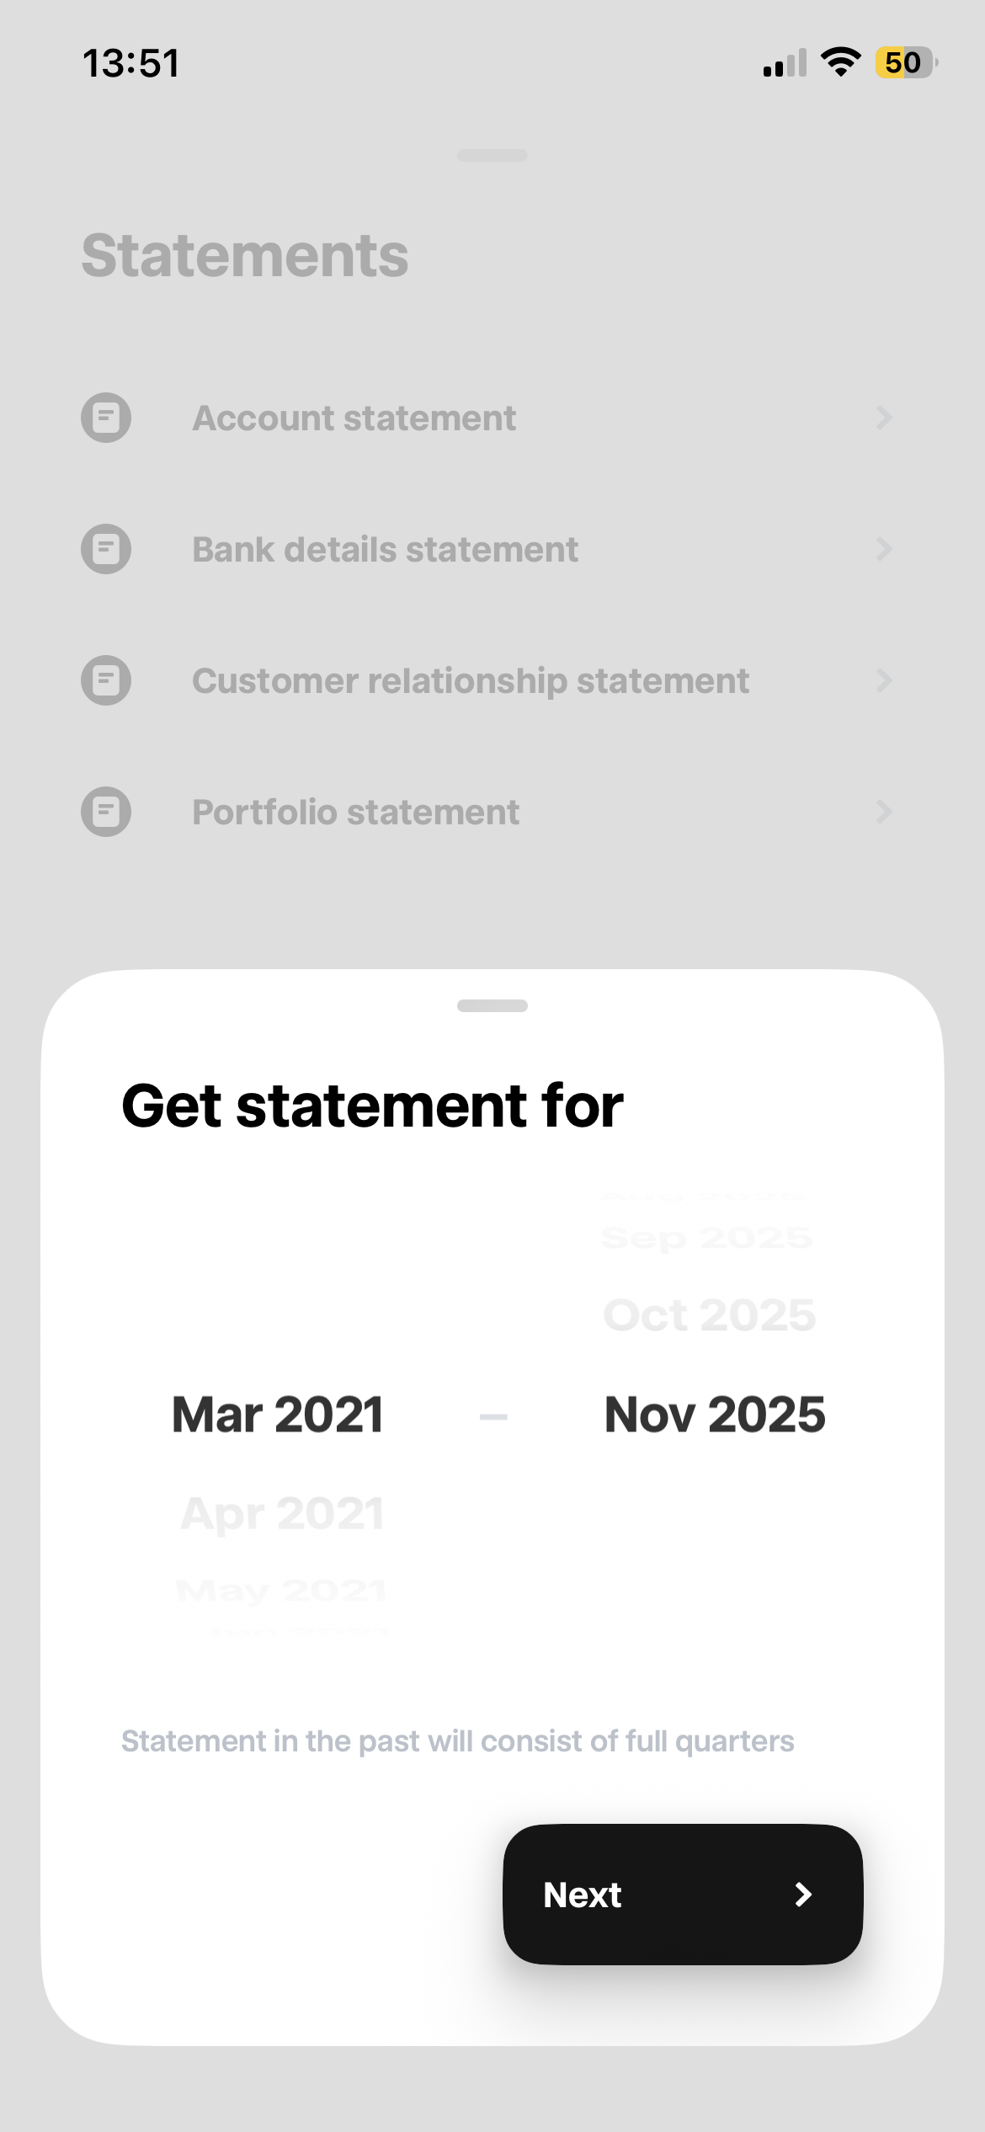Grab the bottom sheet drag handle

click(x=492, y=1005)
